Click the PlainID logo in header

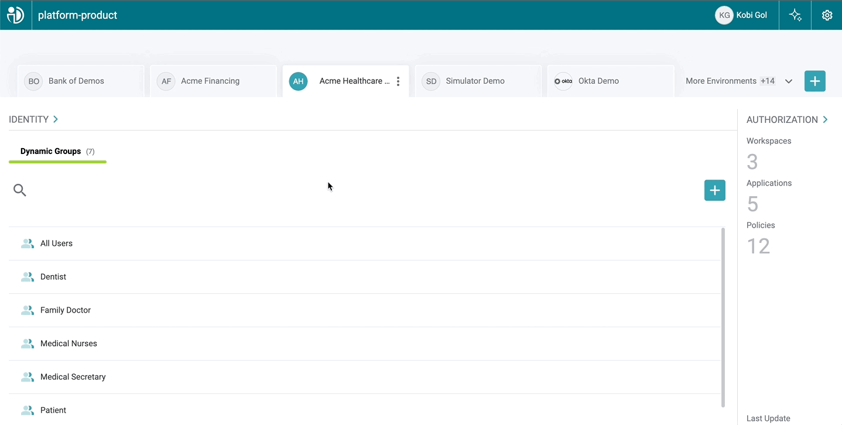click(15, 15)
